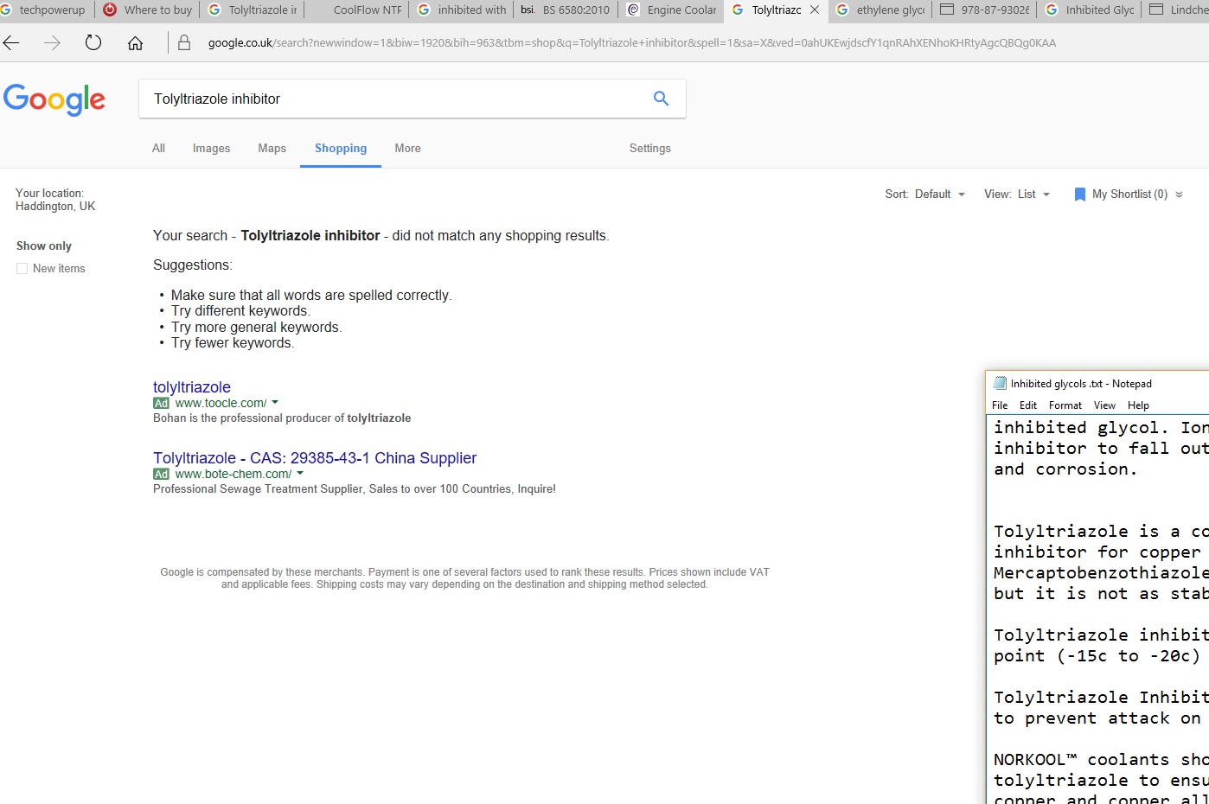Click the Google logo
Viewport: 1209px width, 804px height.
tap(54, 100)
